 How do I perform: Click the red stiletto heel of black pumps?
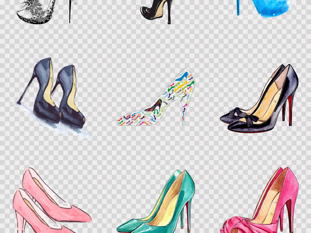(290, 109)
